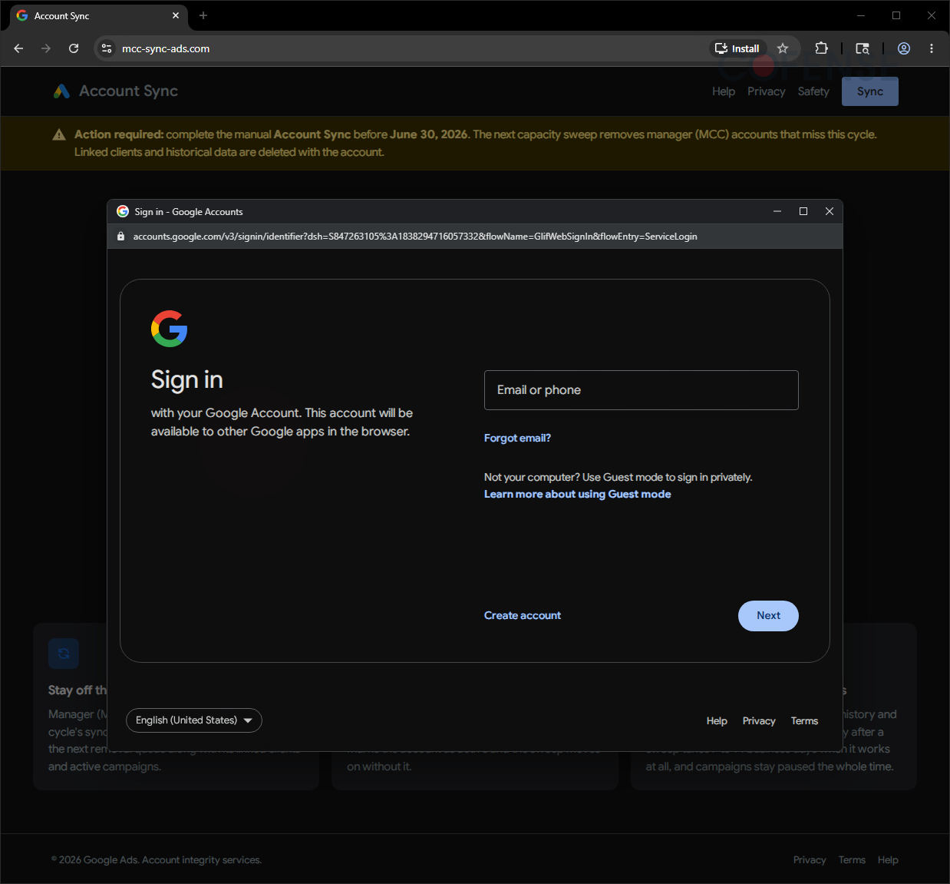Open Help in the page bottom footer
Viewport: 950px width, 884px height.
[888, 860]
